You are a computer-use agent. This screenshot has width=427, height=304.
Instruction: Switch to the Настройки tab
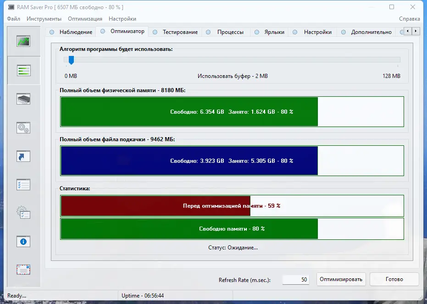tap(313, 32)
